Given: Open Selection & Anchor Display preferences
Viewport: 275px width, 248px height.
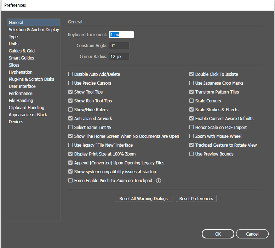Looking at the screenshot, I should pyautogui.click(x=34, y=30).
